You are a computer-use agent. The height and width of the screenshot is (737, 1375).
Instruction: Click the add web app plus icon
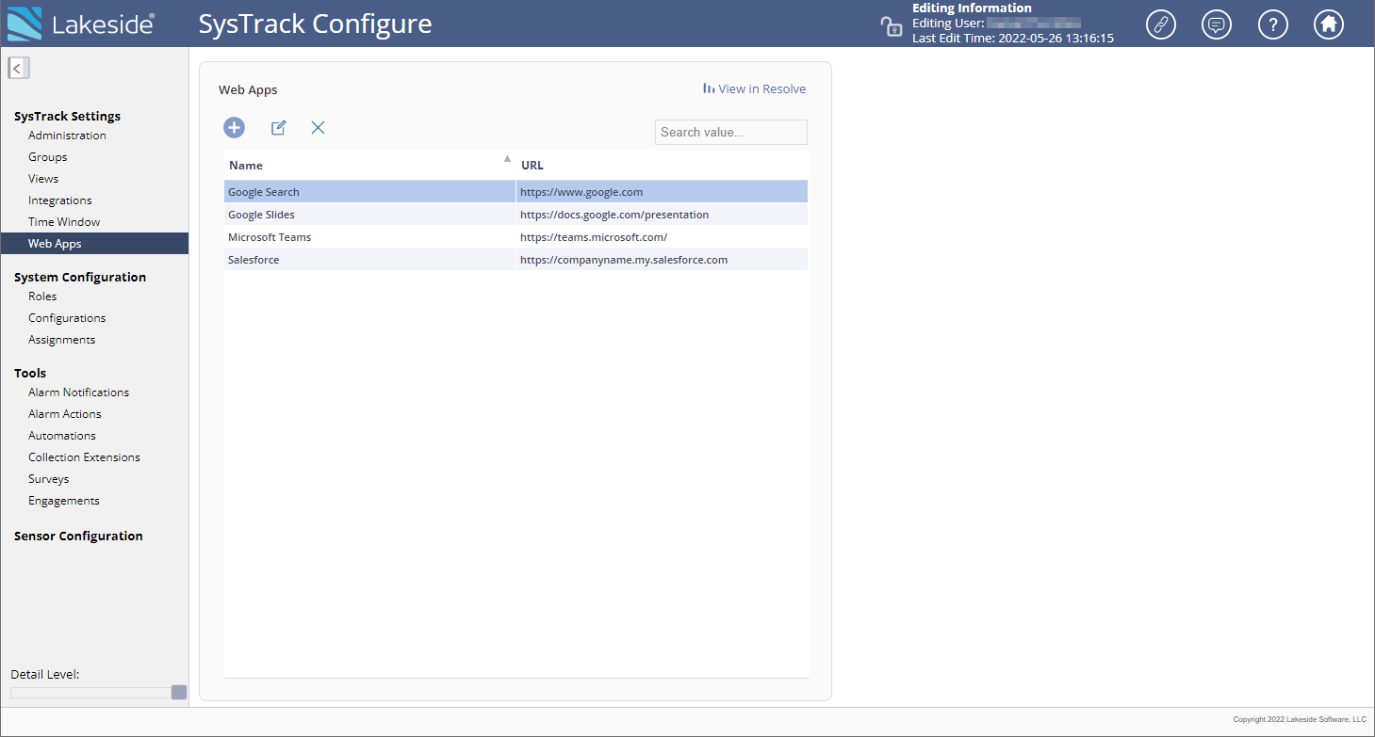pyautogui.click(x=234, y=128)
